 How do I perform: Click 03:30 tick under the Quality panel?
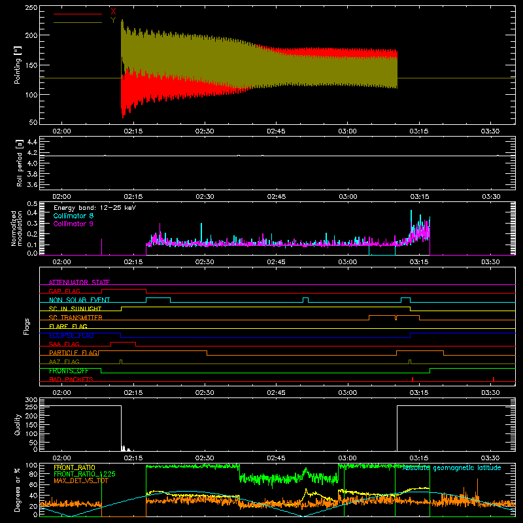(490, 458)
